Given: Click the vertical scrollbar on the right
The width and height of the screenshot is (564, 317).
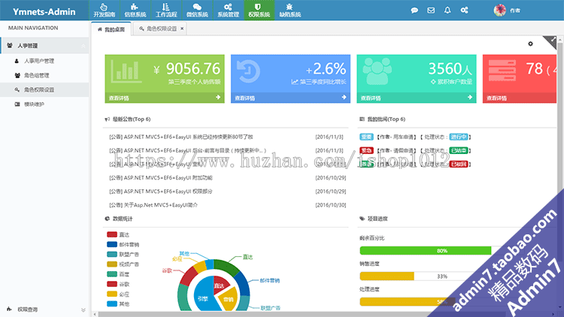Looking at the screenshot, I should coord(560,173).
